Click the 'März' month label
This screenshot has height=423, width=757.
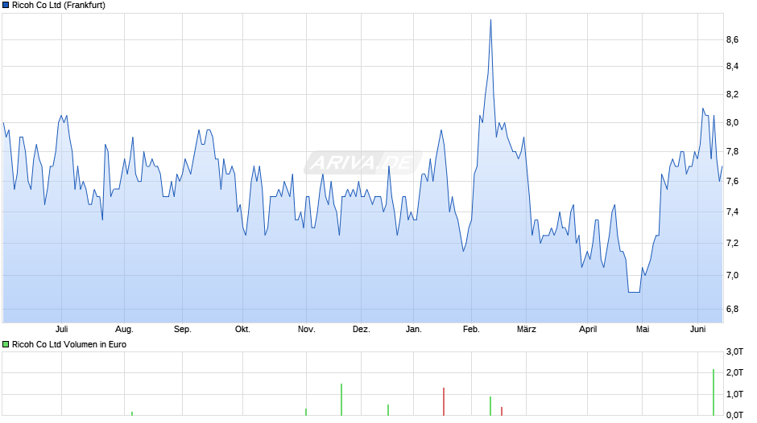point(526,329)
